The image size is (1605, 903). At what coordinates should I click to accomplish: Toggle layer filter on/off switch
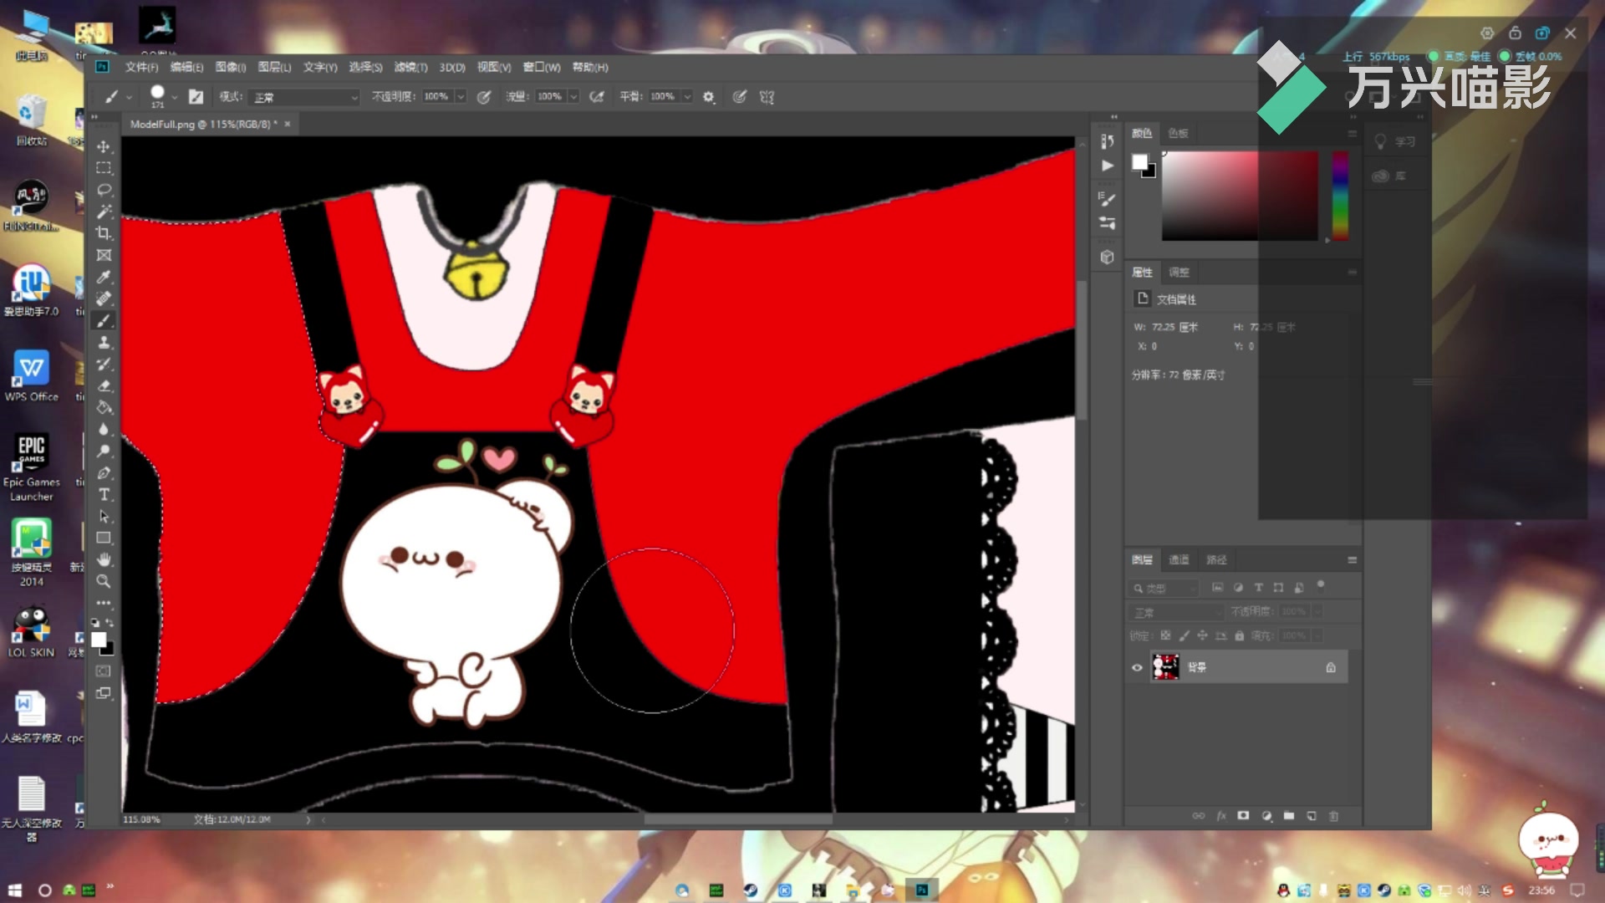click(x=1321, y=584)
